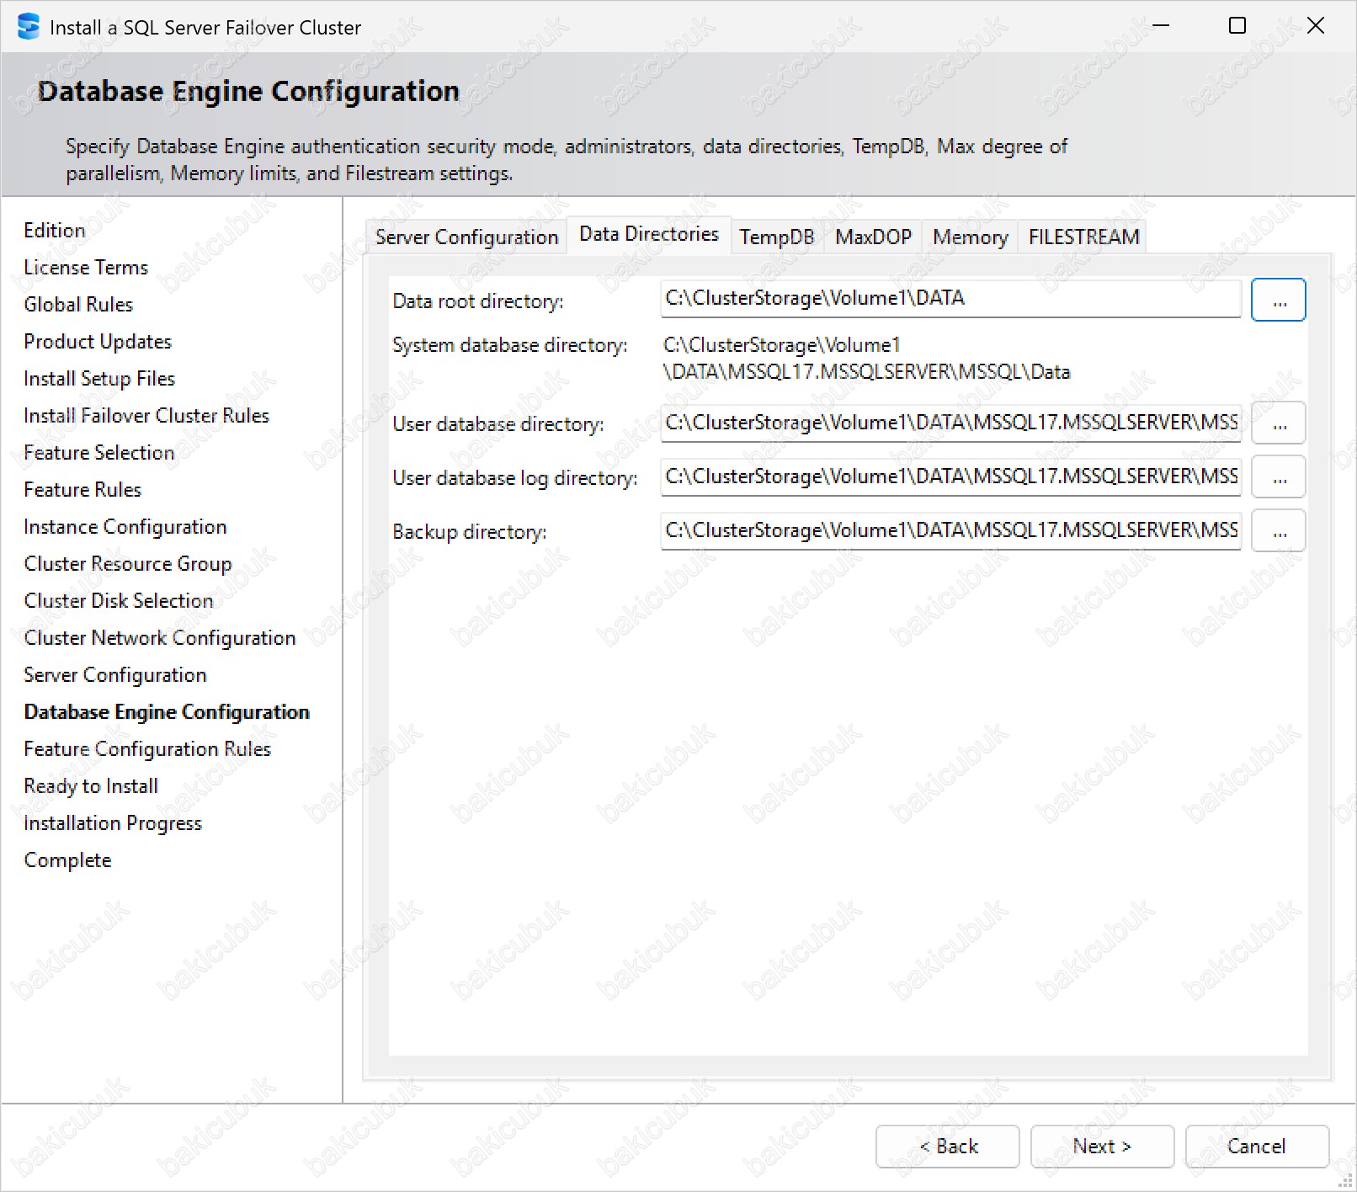The height and width of the screenshot is (1192, 1357).
Task: Click inside the Data root directory field
Action: pos(950,299)
